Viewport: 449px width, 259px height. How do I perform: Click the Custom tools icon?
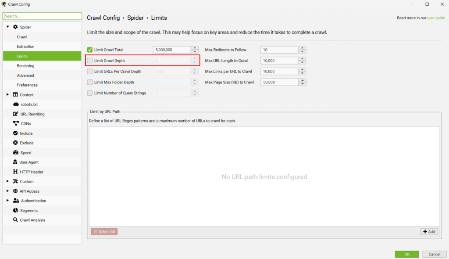pyautogui.click(x=15, y=181)
